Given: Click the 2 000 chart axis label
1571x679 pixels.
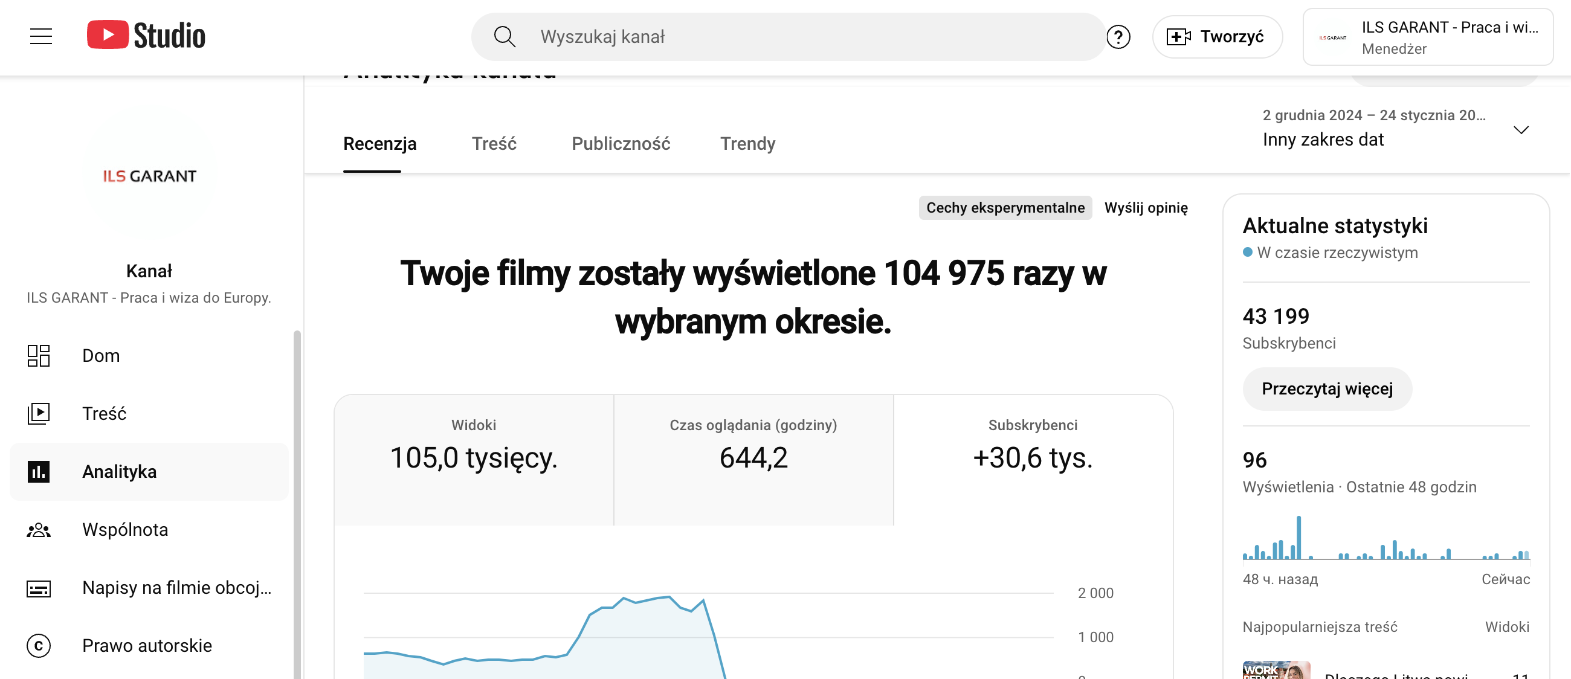Looking at the screenshot, I should [x=1095, y=593].
